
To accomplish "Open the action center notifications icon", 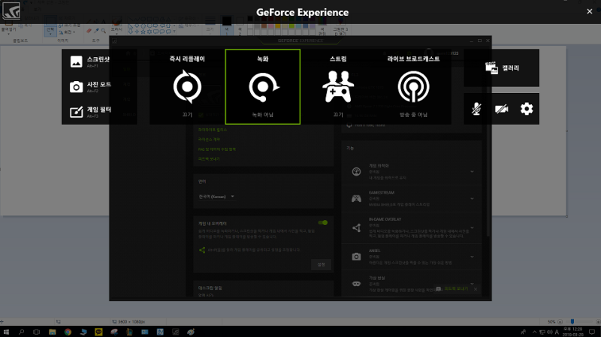I will [x=592, y=332].
